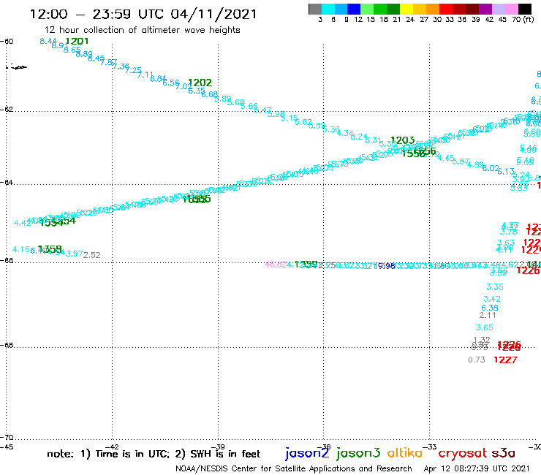Click the wave height value '3.65'
Screen dimensions: 541x475
(485, 327)
